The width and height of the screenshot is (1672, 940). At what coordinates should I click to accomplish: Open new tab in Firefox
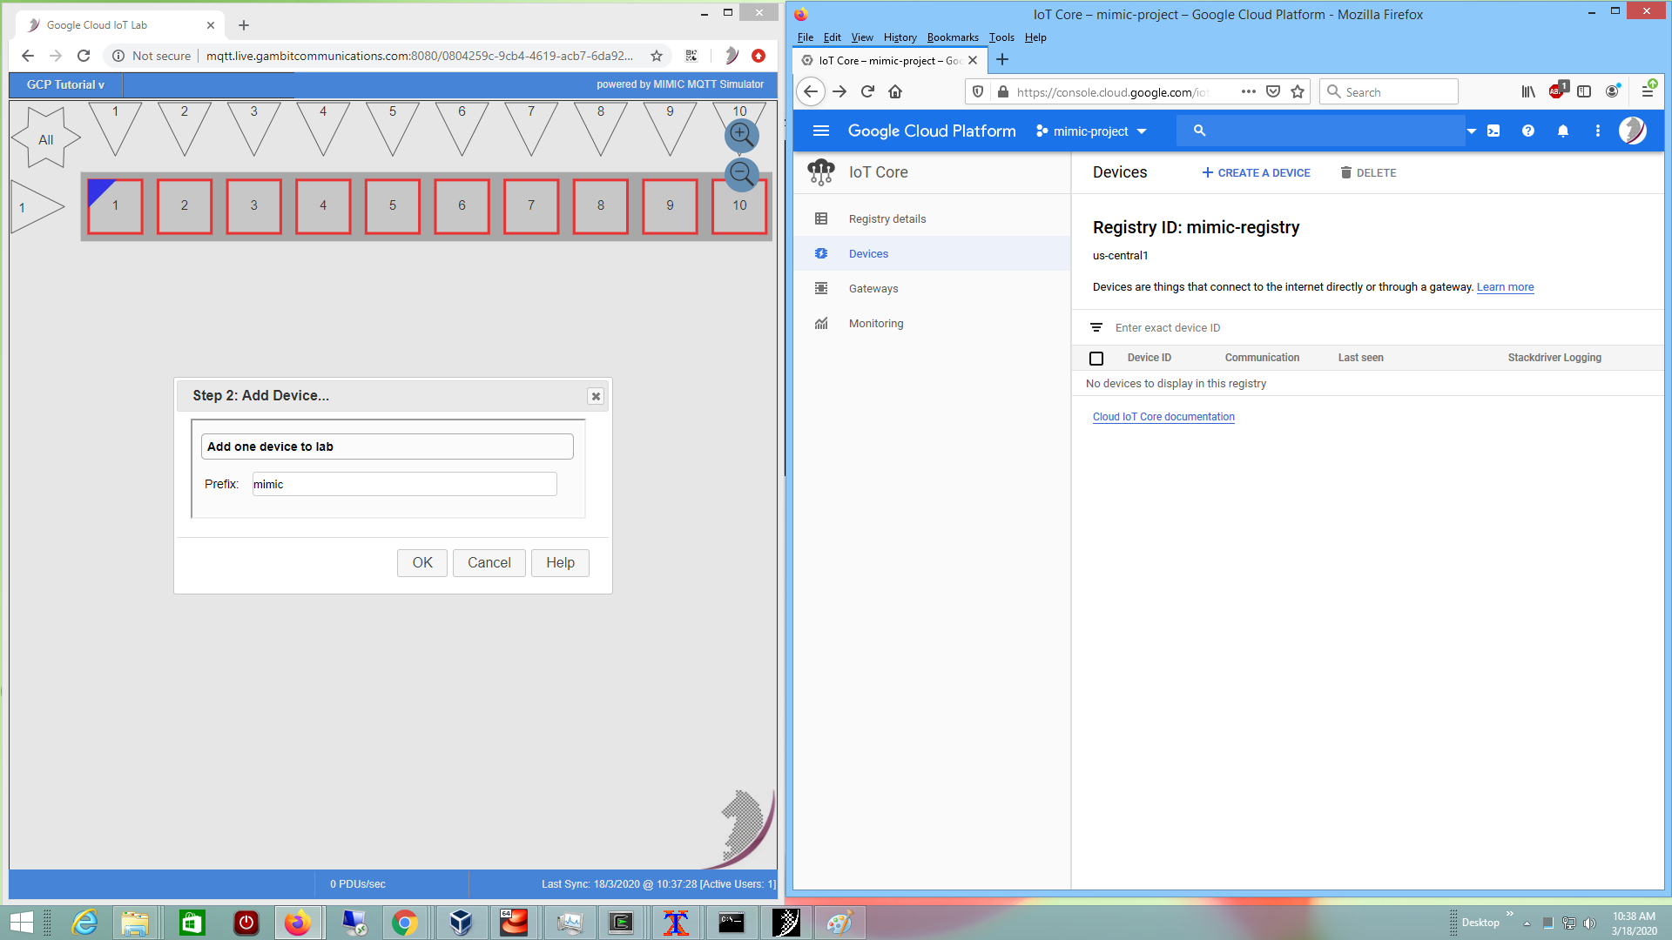point(1002,59)
